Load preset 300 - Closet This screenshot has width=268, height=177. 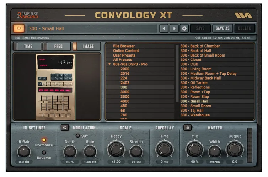click(x=191, y=60)
